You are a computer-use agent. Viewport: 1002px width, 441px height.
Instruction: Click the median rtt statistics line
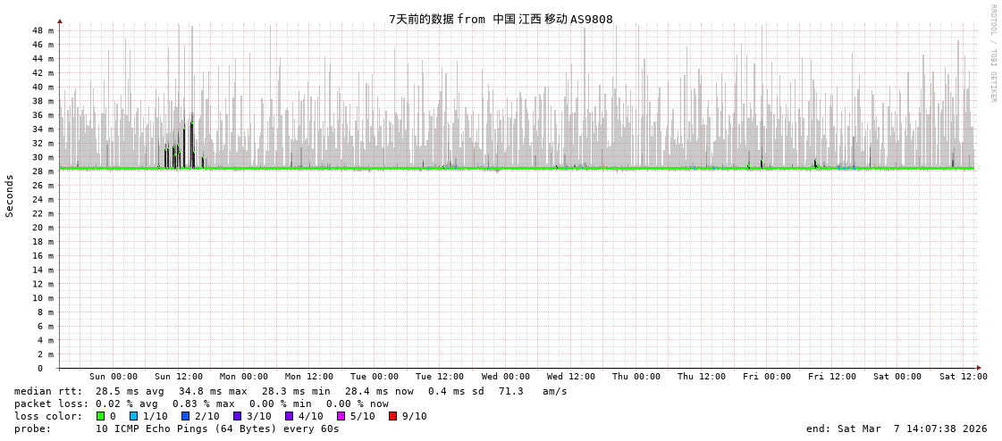pyautogui.click(x=290, y=391)
